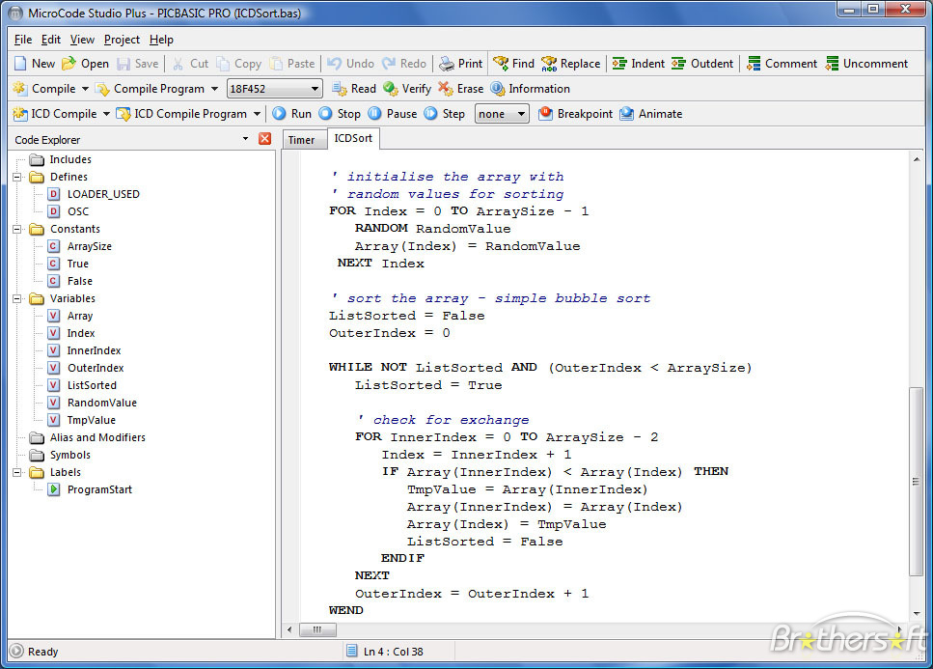
Task: Open the Project menu
Action: (122, 40)
